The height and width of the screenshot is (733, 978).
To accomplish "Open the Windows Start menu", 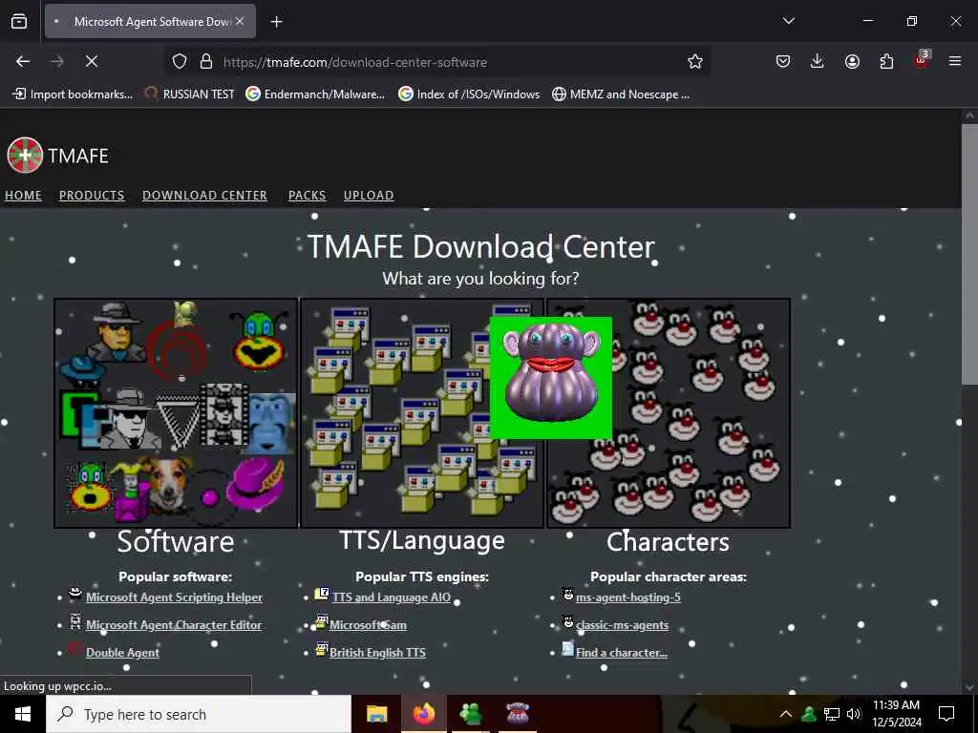I will [x=23, y=714].
